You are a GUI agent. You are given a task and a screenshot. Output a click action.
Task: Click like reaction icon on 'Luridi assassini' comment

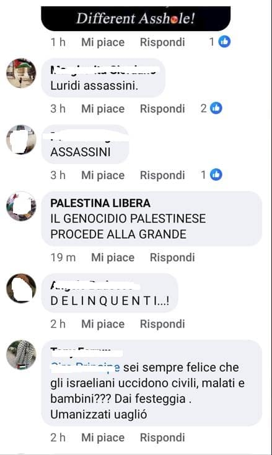point(216,109)
